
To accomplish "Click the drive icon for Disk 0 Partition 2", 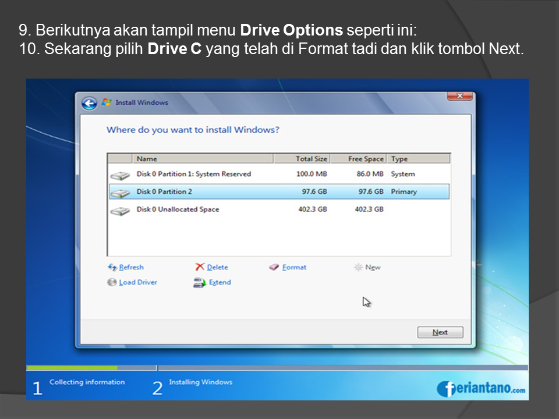I will (x=120, y=193).
